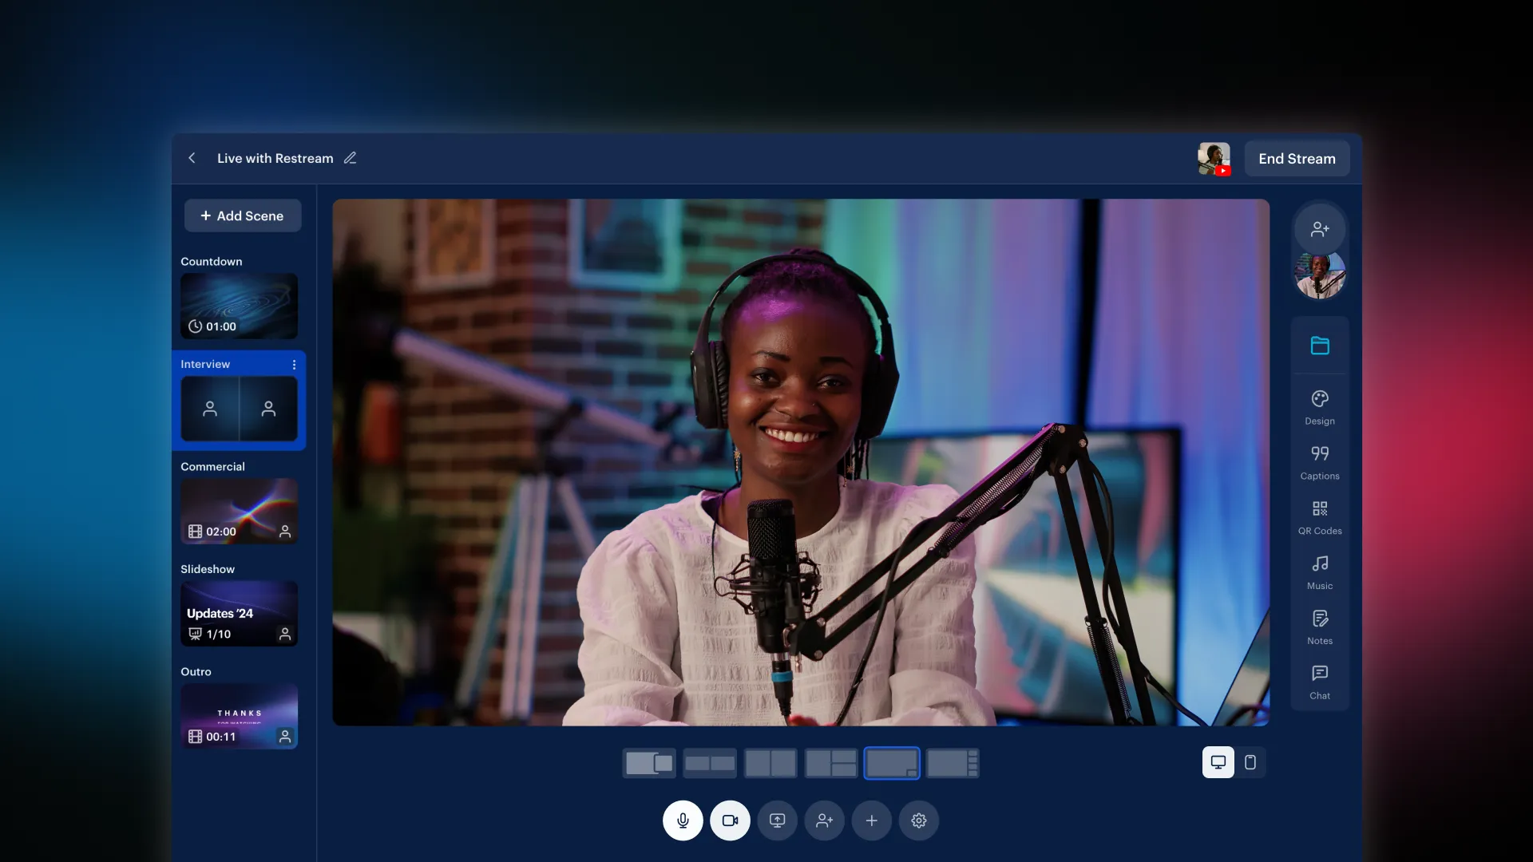Image resolution: width=1533 pixels, height=862 pixels.
Task: Turn off the camera from the control bar
Action: coord(730,820)
